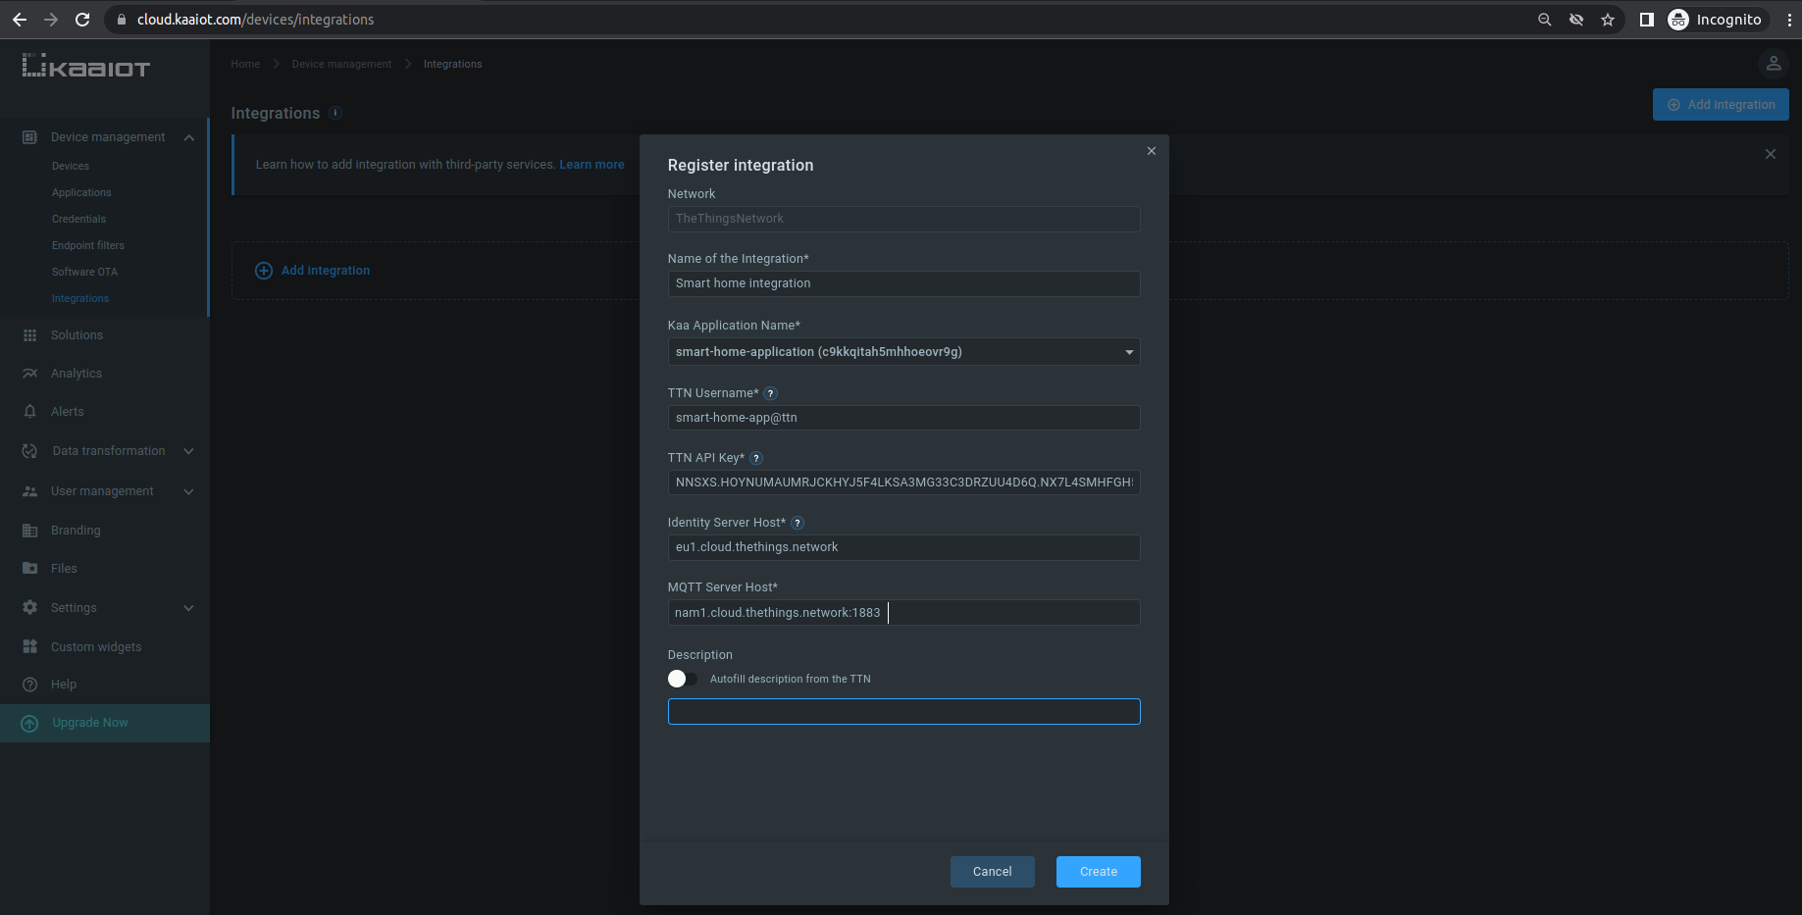1802x915 pixels.
Task: Go to Device management breadcrumb
Action: [x=341, y=65]
